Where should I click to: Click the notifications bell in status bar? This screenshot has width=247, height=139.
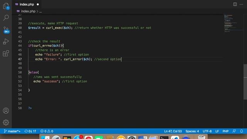242,131
